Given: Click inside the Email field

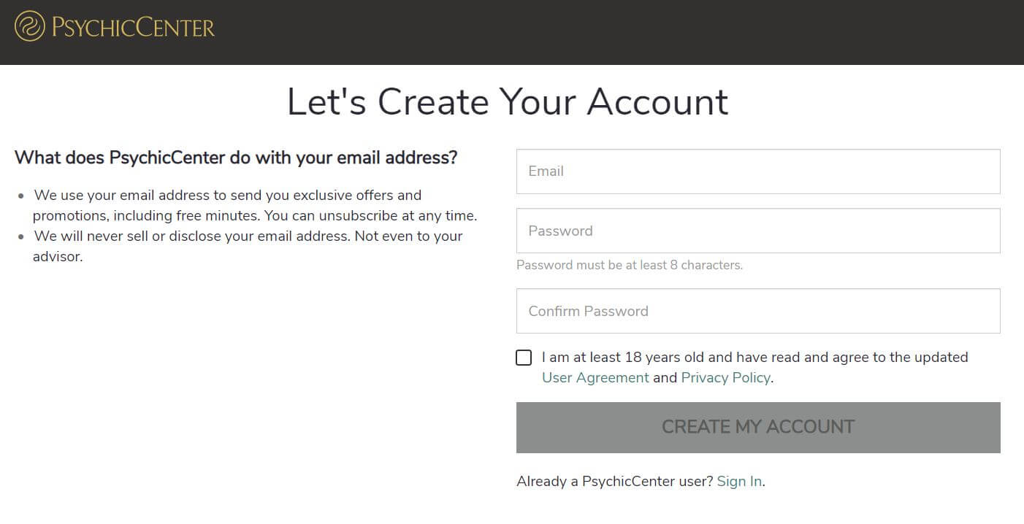Looking at the screenshot, I should pos(757,171).
